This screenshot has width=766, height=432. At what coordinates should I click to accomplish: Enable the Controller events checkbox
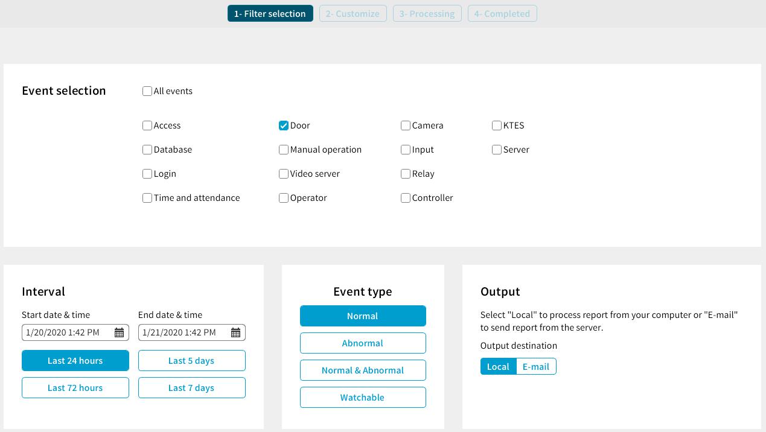pyautogui.click(x=406, y=198)
